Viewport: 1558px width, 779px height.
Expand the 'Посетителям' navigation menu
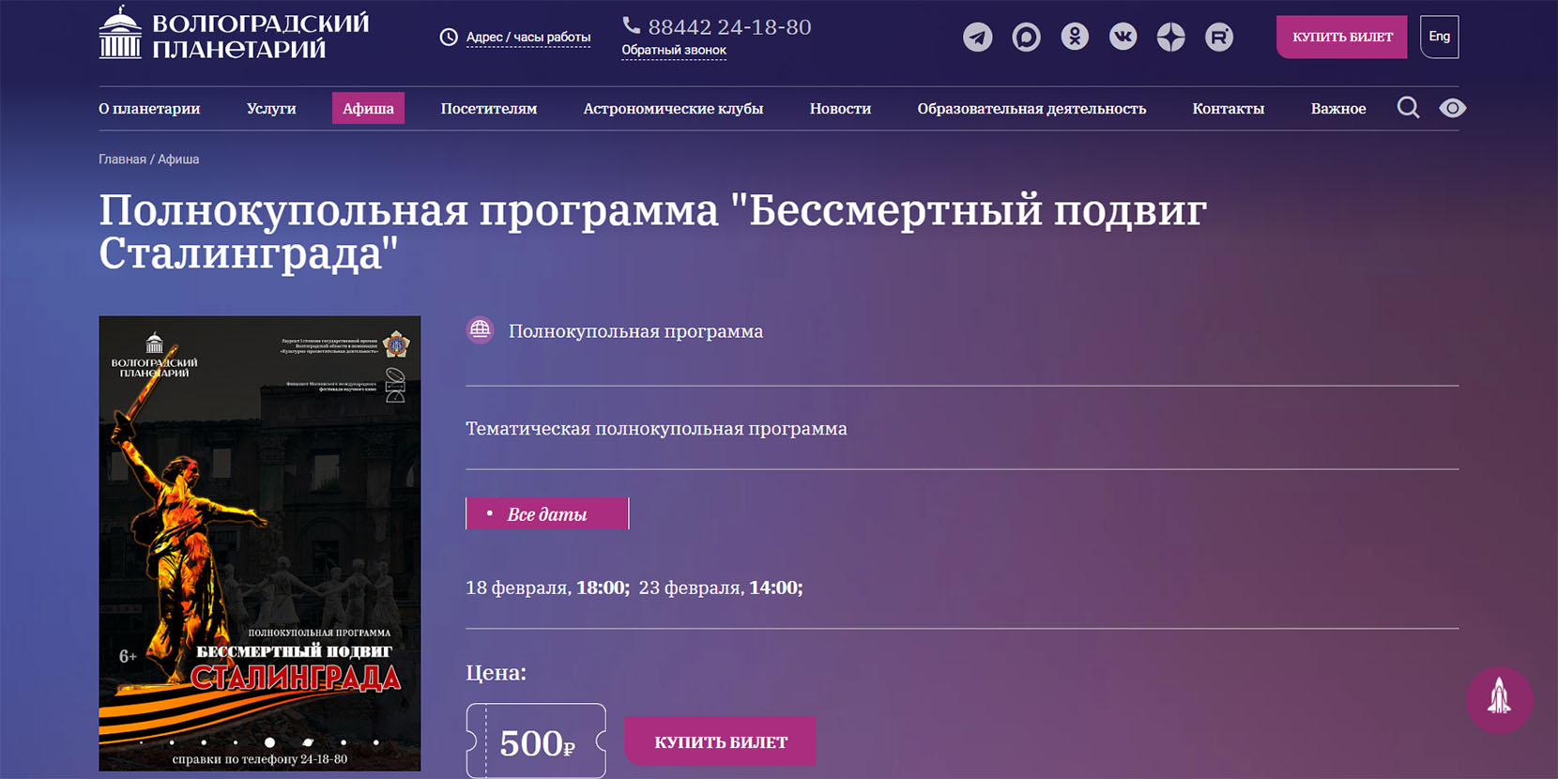tap(488, 109)
